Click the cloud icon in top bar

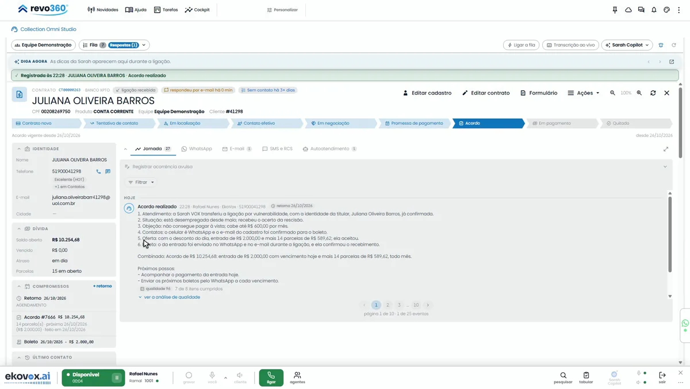[628, 10]
